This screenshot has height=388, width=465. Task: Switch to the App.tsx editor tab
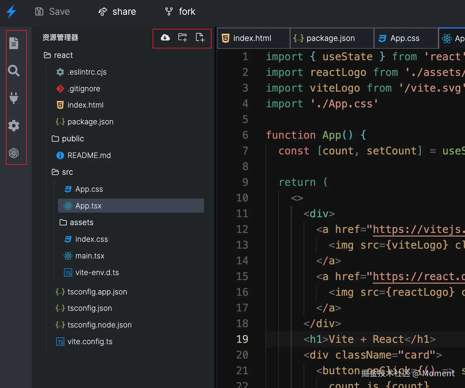tap(452, 38)
